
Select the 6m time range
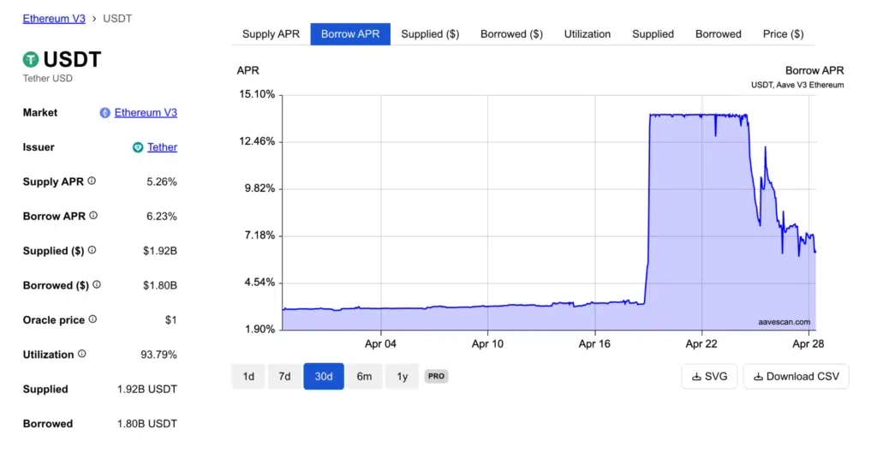(x=364, y=377)
